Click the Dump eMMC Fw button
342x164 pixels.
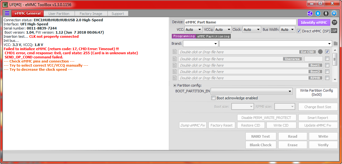coord(193,125)
